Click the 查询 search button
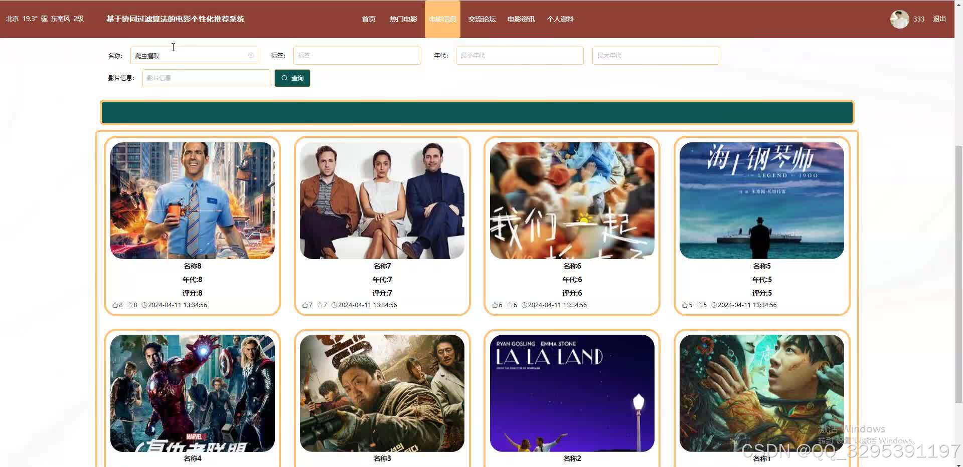963x467 pixels. (292, 78)
